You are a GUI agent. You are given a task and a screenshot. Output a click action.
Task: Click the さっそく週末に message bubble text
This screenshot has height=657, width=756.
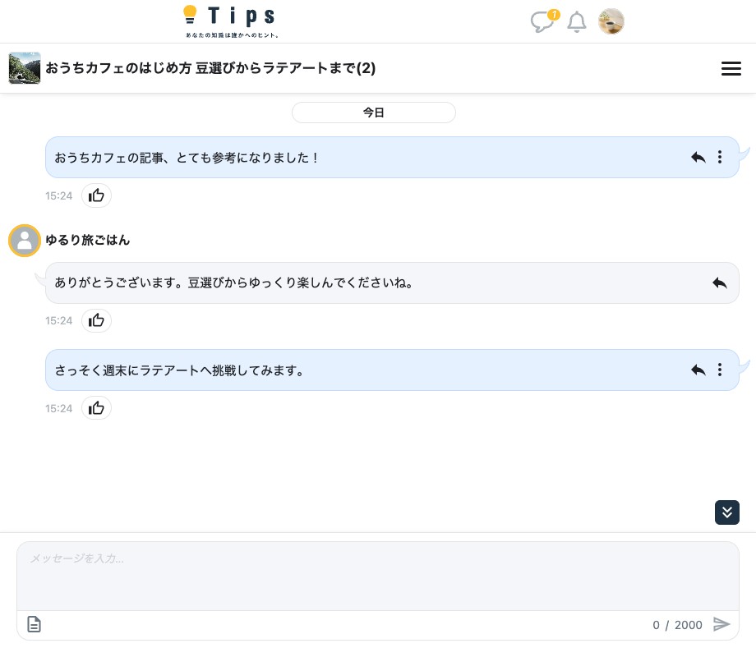[179, 370]
